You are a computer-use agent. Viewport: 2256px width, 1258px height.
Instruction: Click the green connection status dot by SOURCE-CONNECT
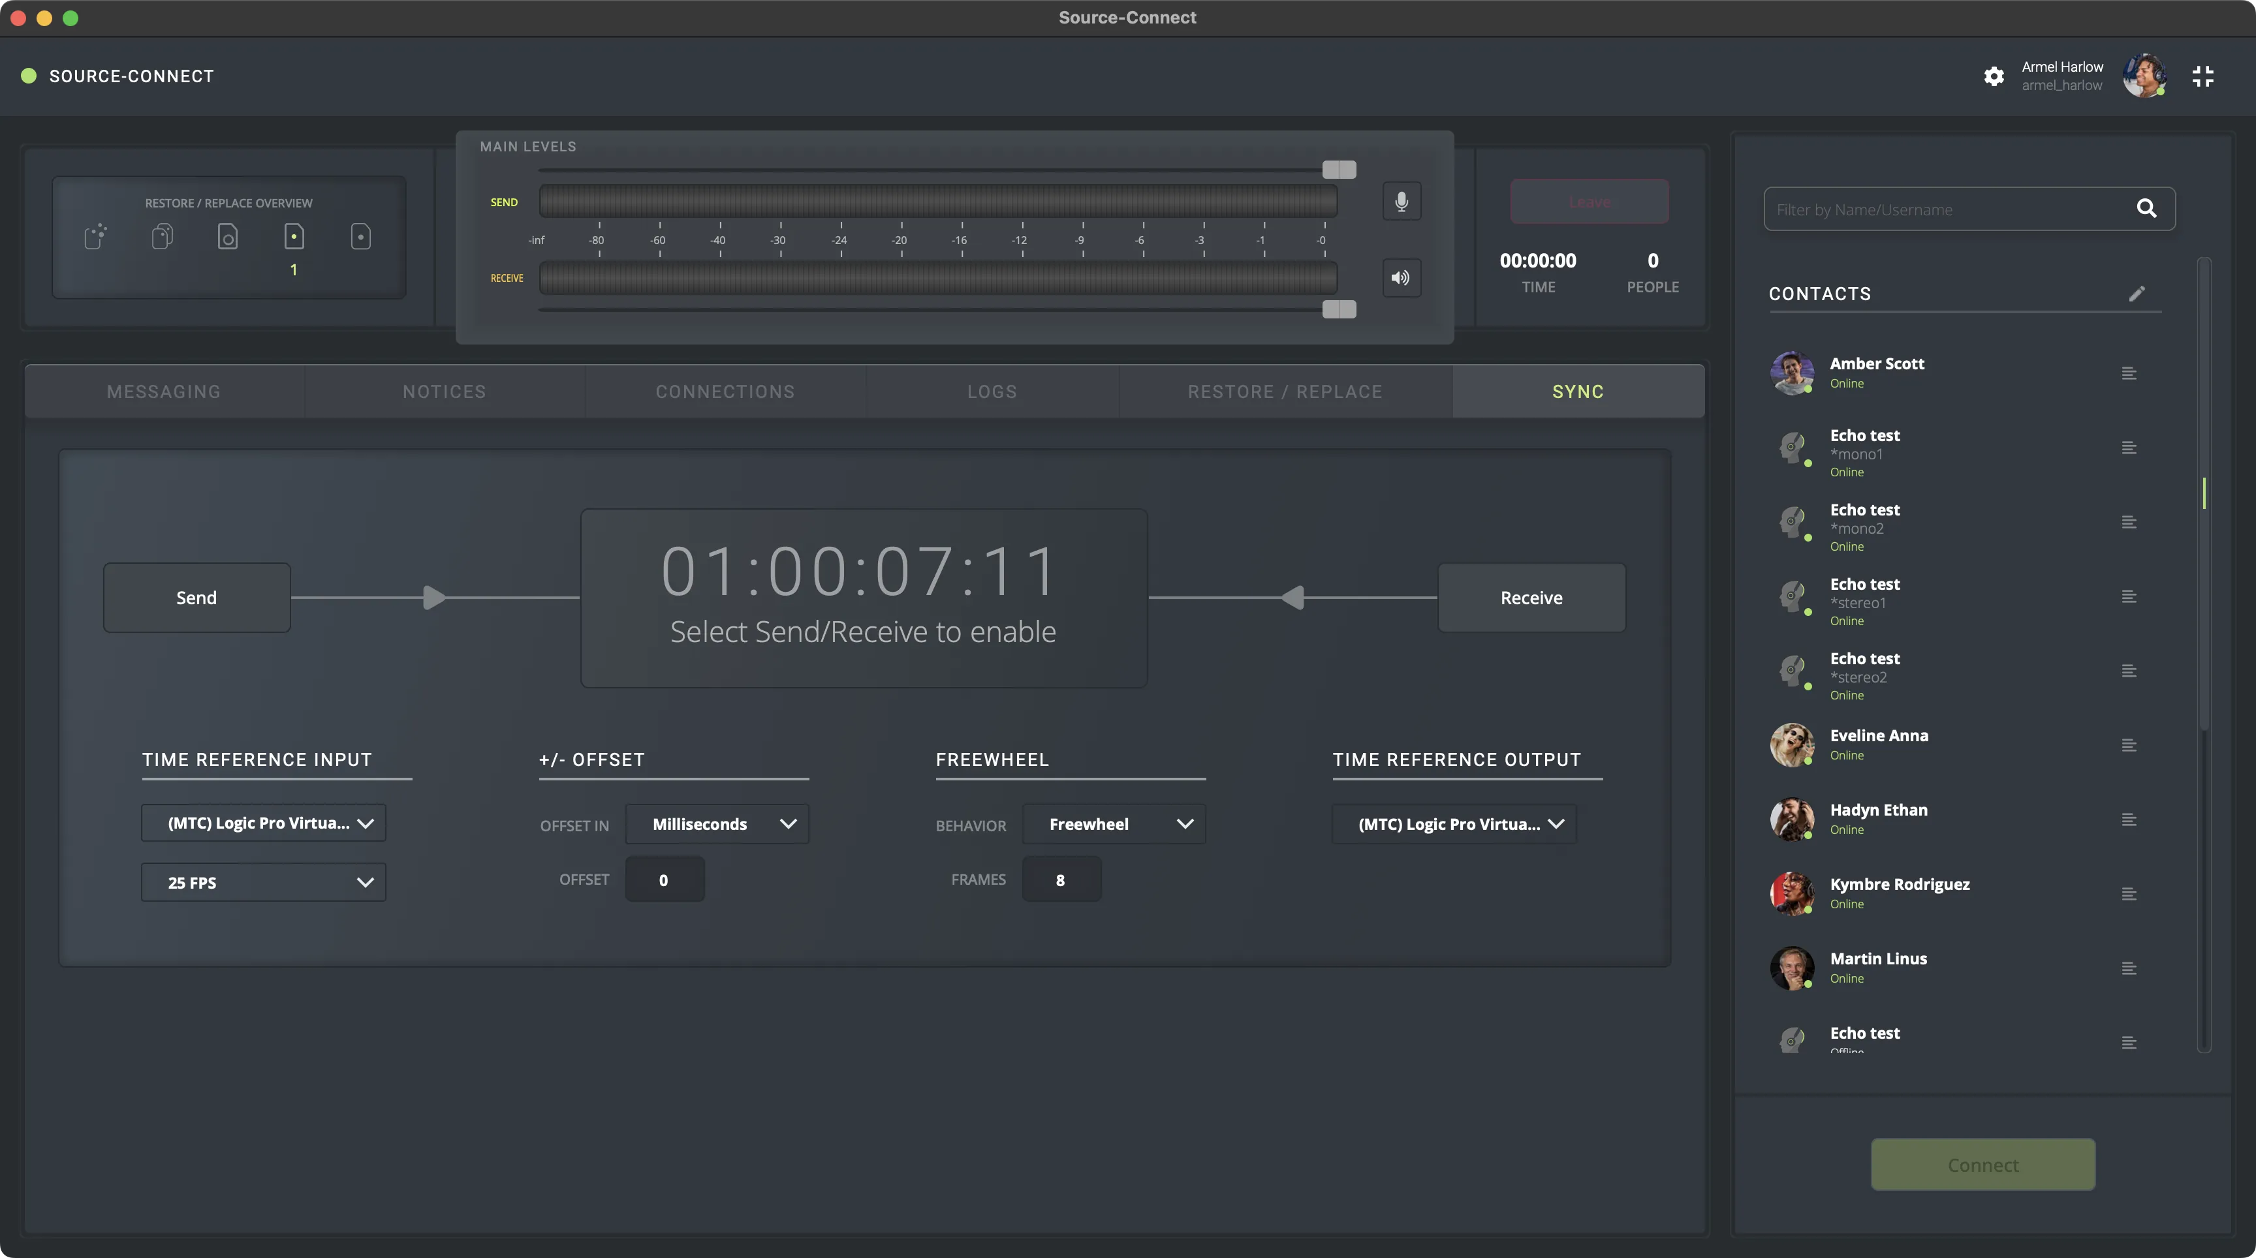click(x=29, y=76)
